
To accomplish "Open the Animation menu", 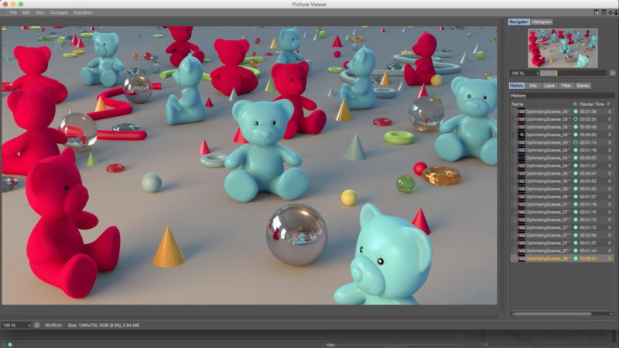I will (x=83, y=12).
